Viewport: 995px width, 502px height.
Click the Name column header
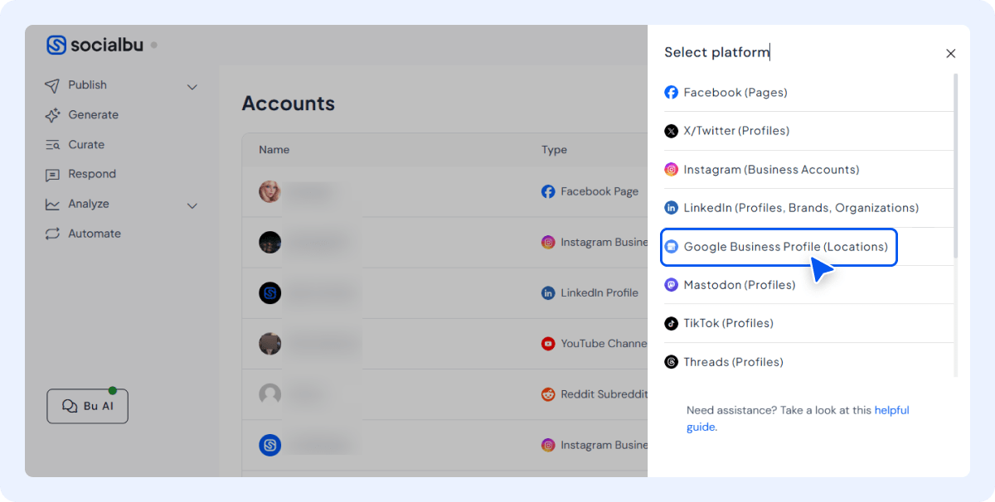274,150
